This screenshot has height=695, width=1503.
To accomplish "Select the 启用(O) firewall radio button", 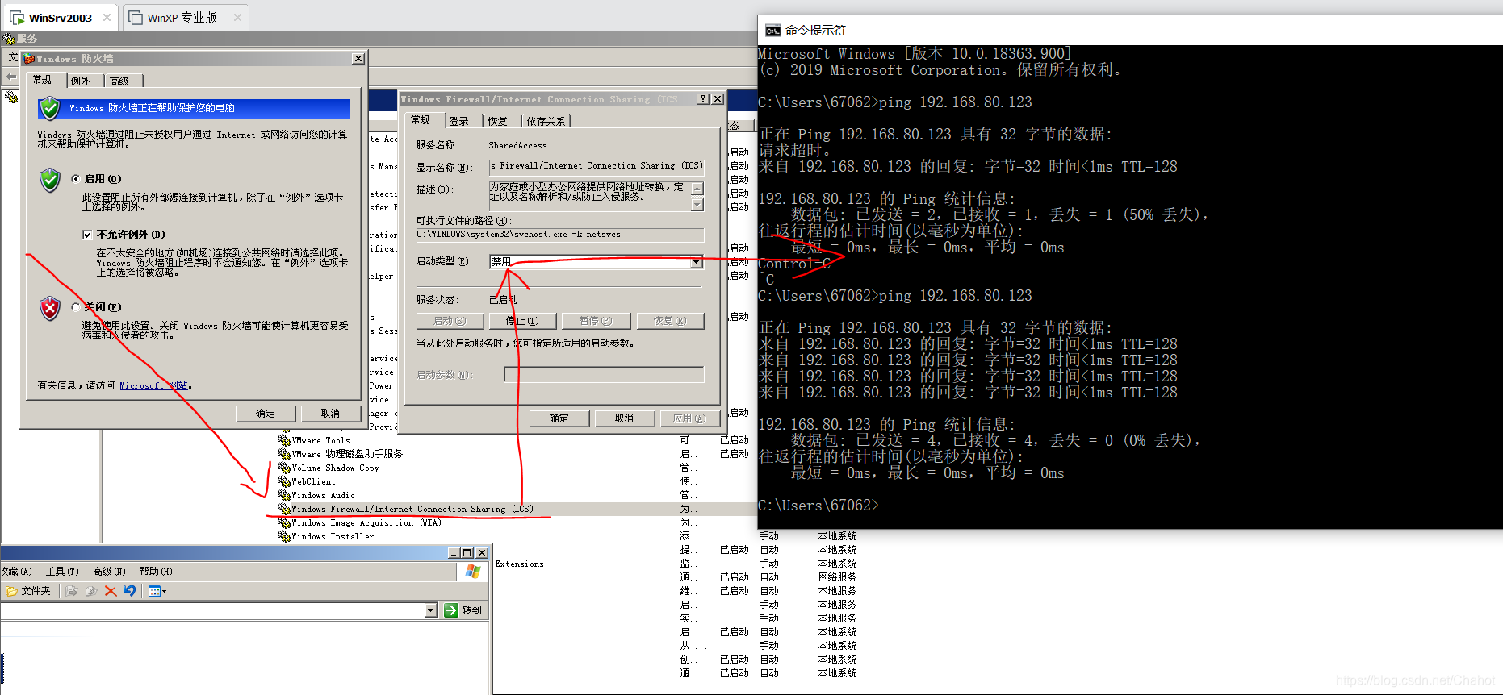I will [x=76, y=179].
